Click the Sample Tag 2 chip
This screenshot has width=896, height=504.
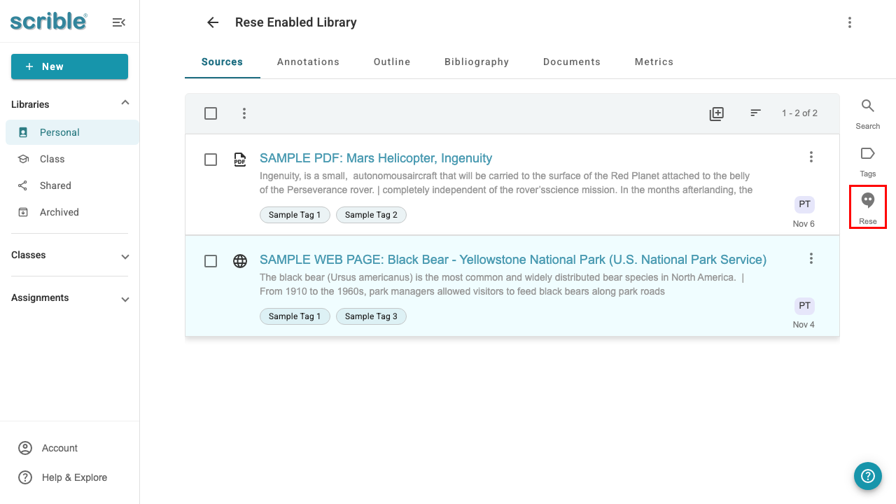tap(371, 215)
